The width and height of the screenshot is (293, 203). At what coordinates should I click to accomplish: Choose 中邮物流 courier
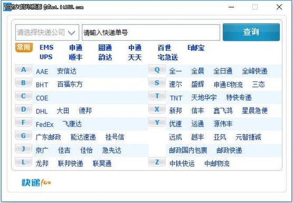point(217,164)
